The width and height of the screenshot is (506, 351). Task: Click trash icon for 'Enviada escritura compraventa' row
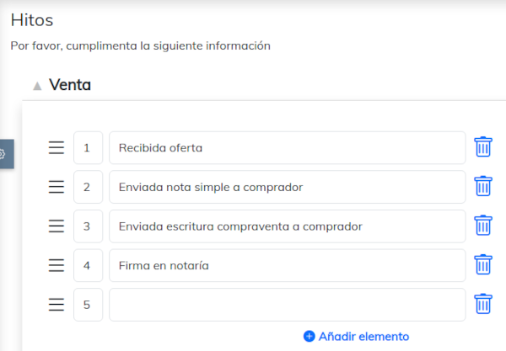point(482,226)
